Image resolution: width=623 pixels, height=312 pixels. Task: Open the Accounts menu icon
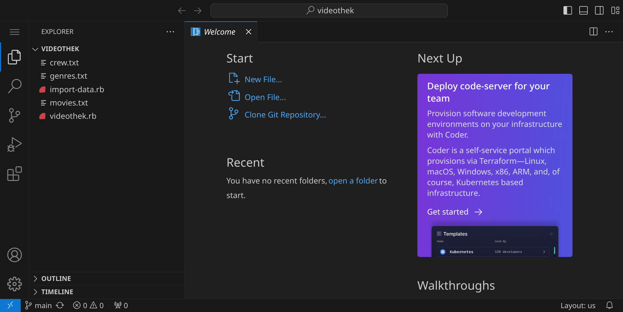14,255
